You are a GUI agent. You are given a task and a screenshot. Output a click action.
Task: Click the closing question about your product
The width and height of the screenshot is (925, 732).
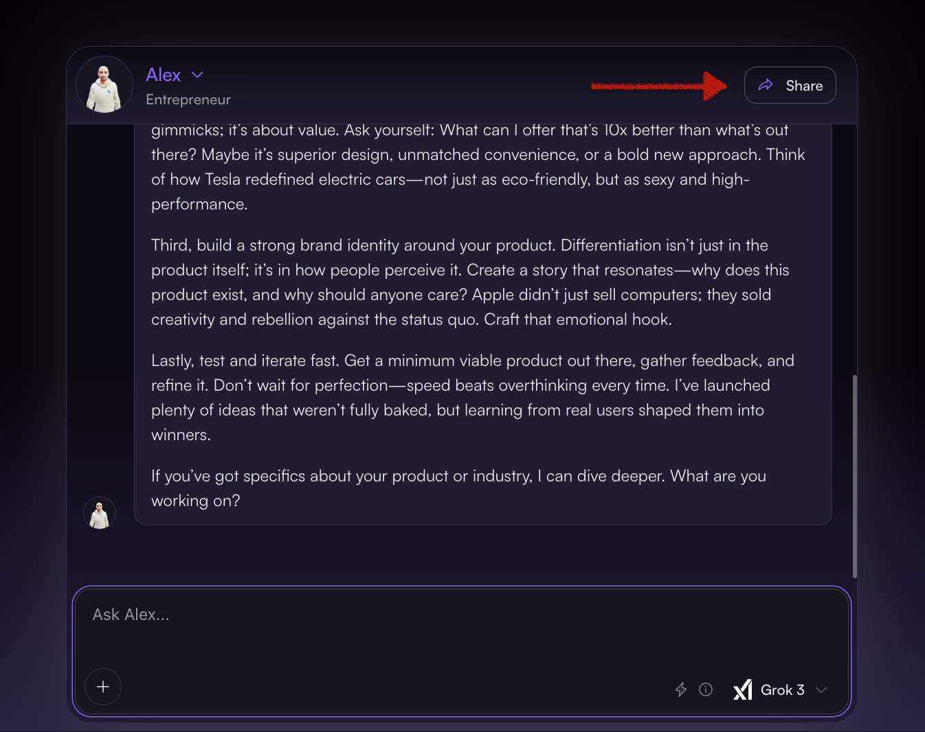click(458, 488)
